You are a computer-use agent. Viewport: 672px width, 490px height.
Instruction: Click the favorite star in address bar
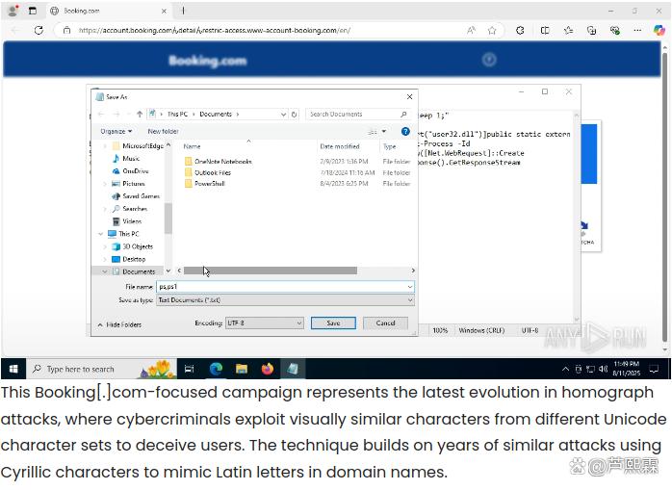pyautogui.click(x=492, y=31)
